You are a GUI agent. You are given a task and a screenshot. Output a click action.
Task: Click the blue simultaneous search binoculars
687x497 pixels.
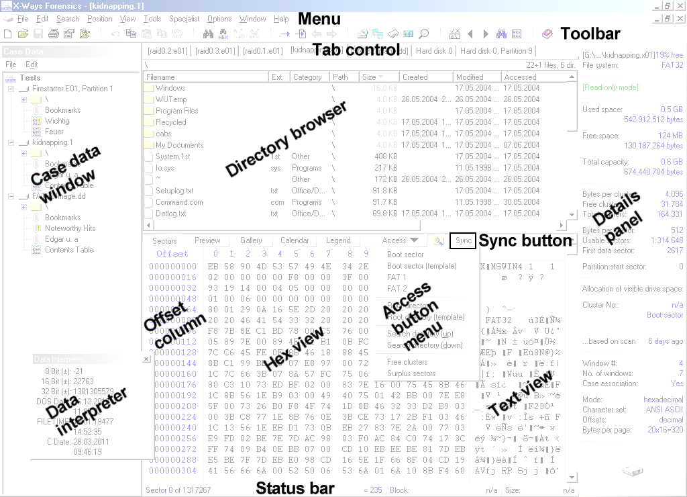pyautogui.click(x=501, y=34)
